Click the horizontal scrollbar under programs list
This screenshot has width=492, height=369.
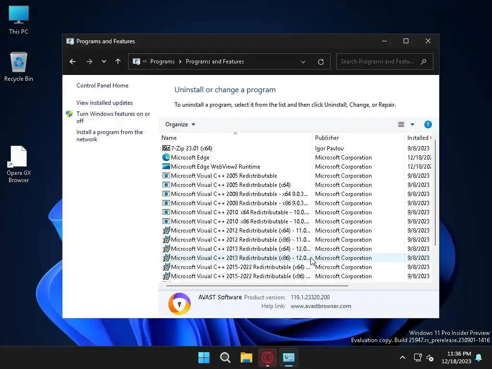pyautogui.click(x=257, y=286)
